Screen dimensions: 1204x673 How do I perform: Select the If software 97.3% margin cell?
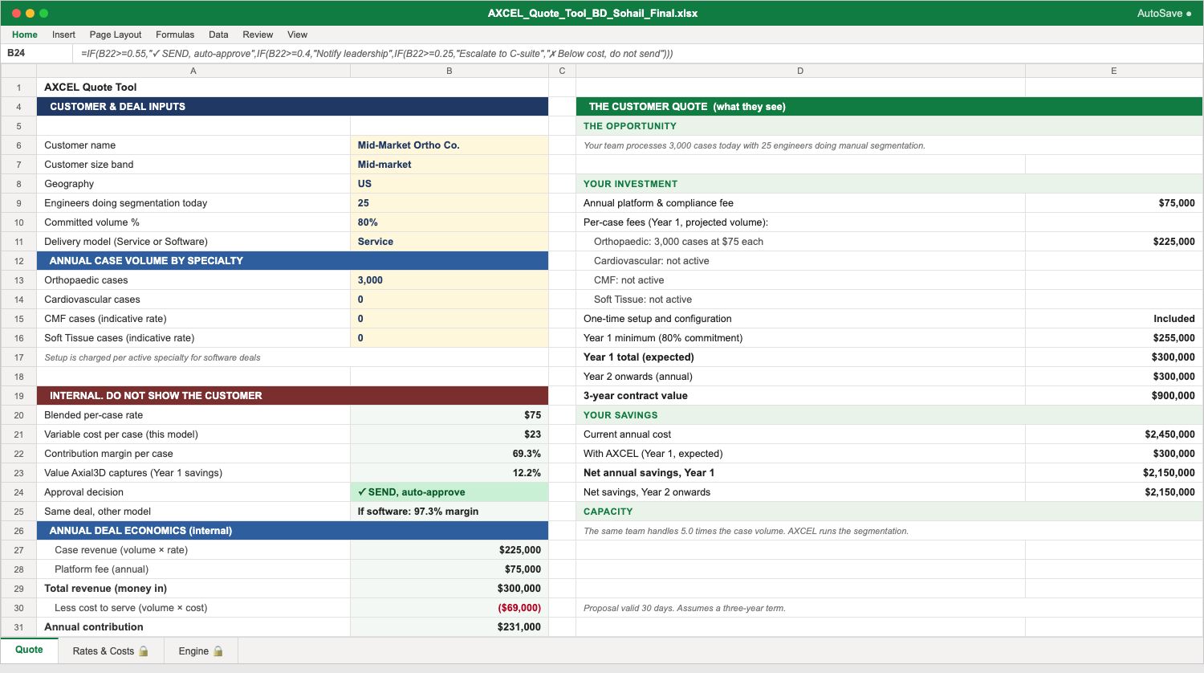[449, 512]
